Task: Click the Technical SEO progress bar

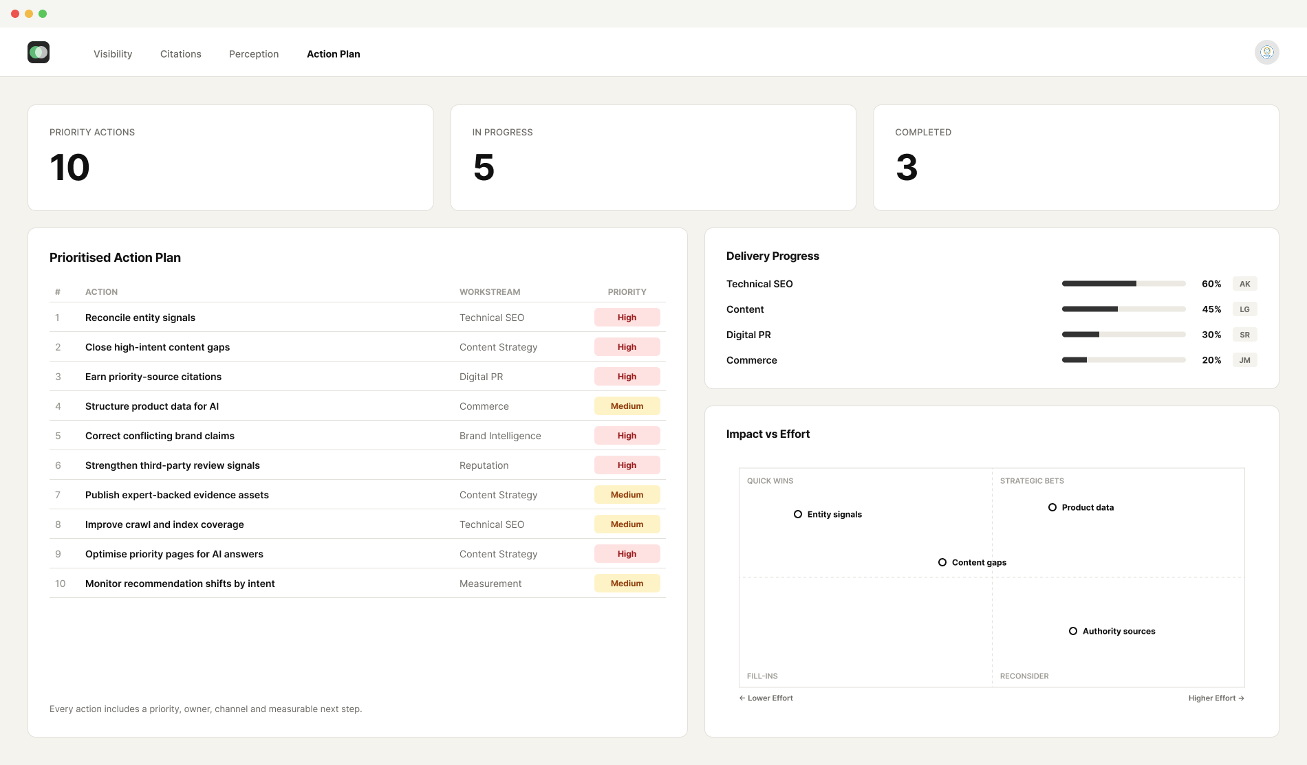Action: coord(1124,284)
